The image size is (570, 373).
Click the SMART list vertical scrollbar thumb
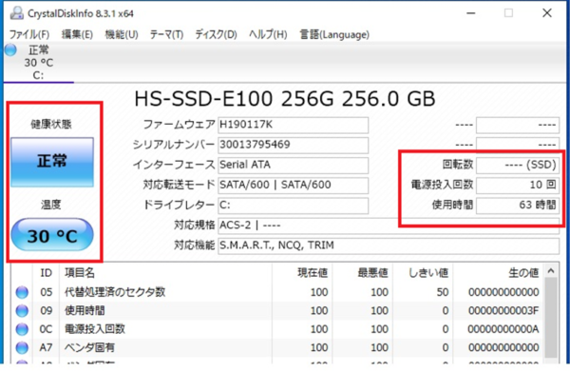pyautogui.click(x=551, y=318)
